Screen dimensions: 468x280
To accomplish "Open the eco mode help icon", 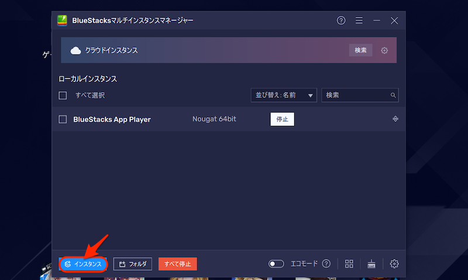I will click(x=326, y=264).
